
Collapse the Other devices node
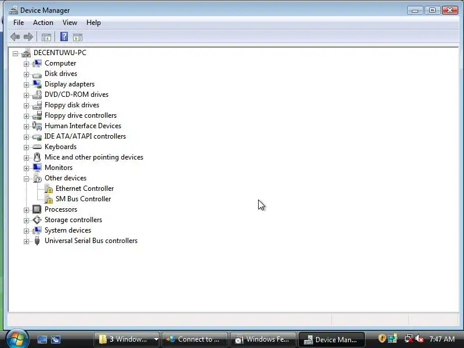click(x=26, y=179)
